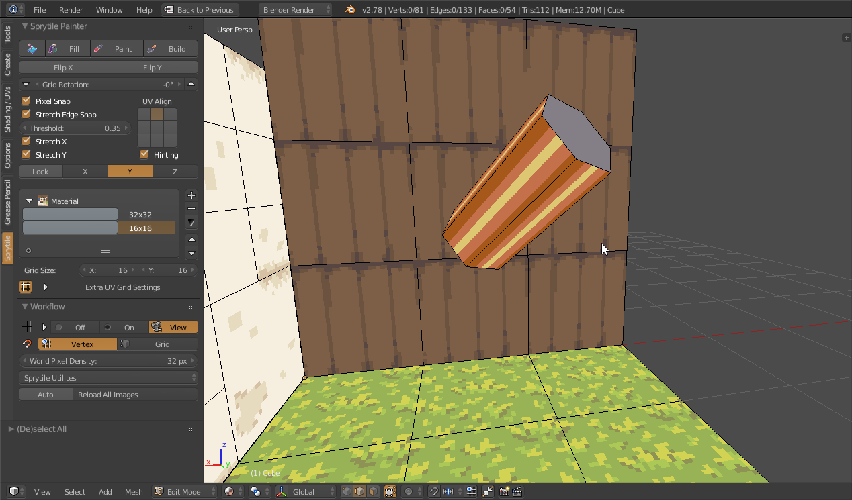This screenshot has width=852, height=500.
Task: Activate the Build mode trowel
Action: 171,49
